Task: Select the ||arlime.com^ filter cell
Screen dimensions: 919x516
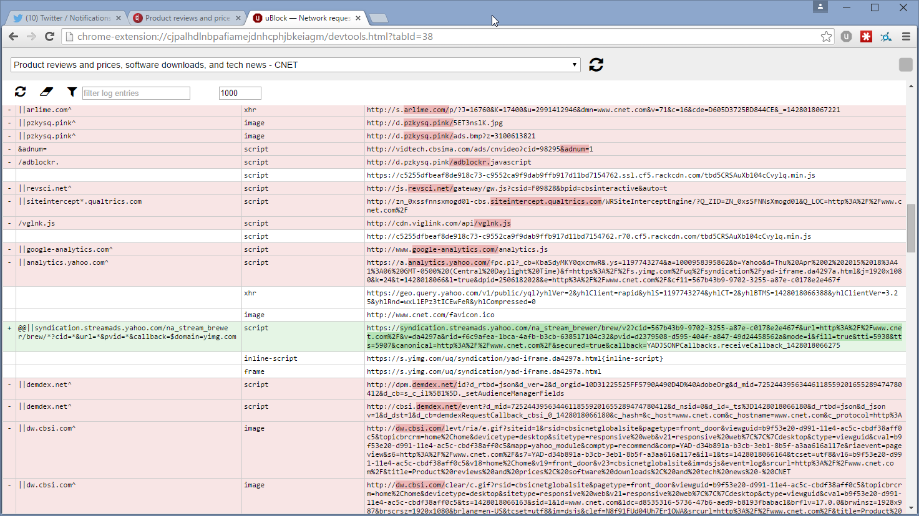Action: (x=129, y=110)
